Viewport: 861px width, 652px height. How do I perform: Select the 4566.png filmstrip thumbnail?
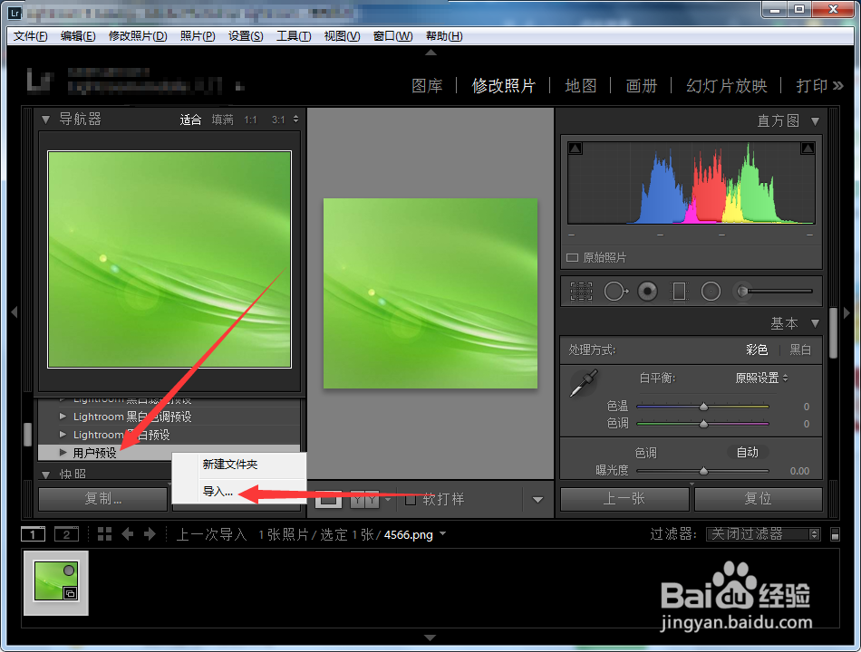click(x=56, y=583)
